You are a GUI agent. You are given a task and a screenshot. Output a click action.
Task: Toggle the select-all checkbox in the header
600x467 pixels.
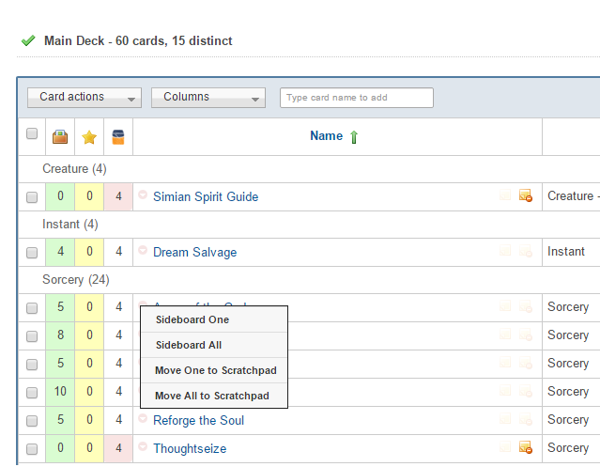[32, 134]
